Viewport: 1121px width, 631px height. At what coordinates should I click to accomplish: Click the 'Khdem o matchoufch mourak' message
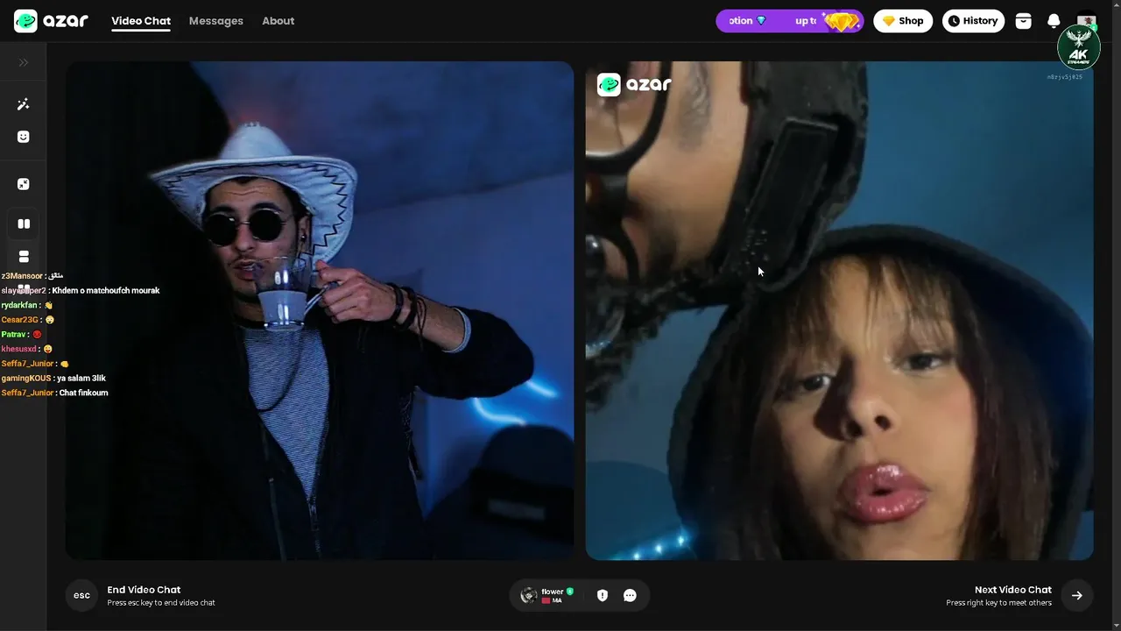(105, 291)
